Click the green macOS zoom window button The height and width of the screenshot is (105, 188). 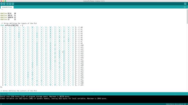pyautogui.click(x=5, y=1)
